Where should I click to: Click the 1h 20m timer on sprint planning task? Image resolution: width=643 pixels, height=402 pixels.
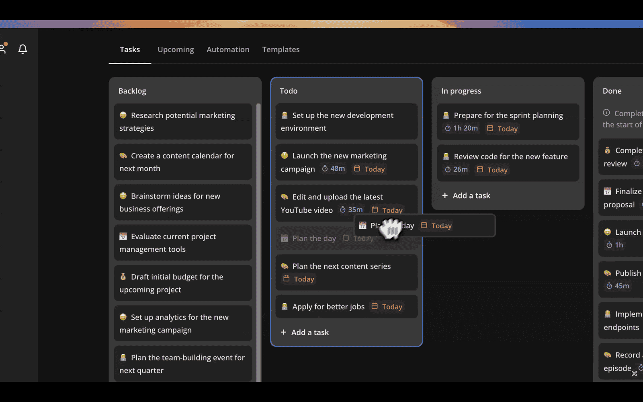click(461, 128)
